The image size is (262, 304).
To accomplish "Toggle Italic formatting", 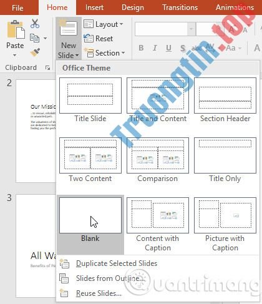I will coord(155,48).
